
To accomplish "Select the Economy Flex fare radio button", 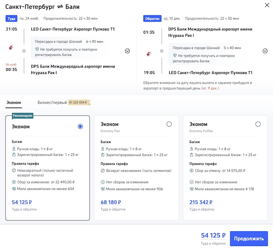I will click(x=169, y=124).
